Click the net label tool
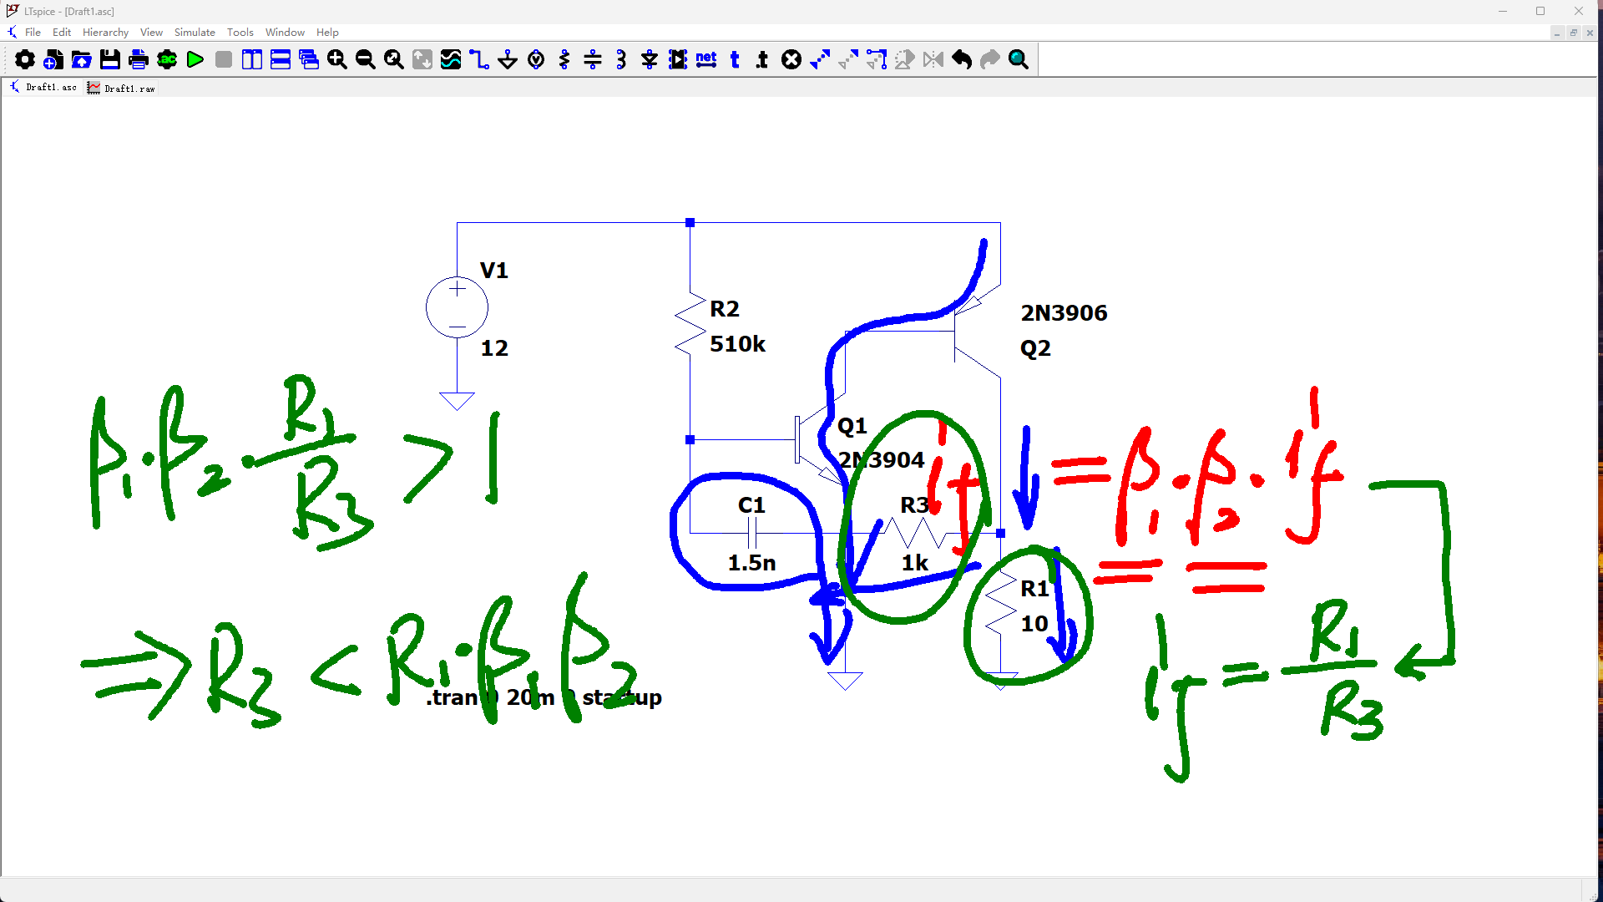 click(706, 59)
